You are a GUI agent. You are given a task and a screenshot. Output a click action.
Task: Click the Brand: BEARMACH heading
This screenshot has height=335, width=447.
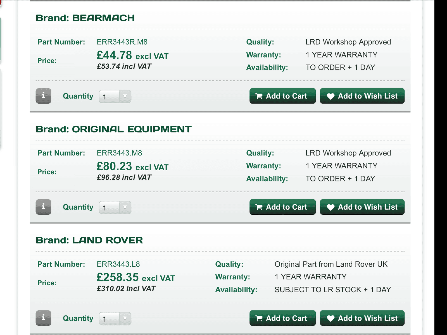click(85, 18)
